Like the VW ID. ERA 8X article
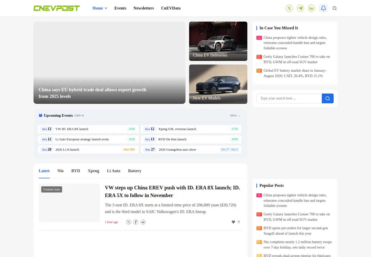 tap(233, 222)
